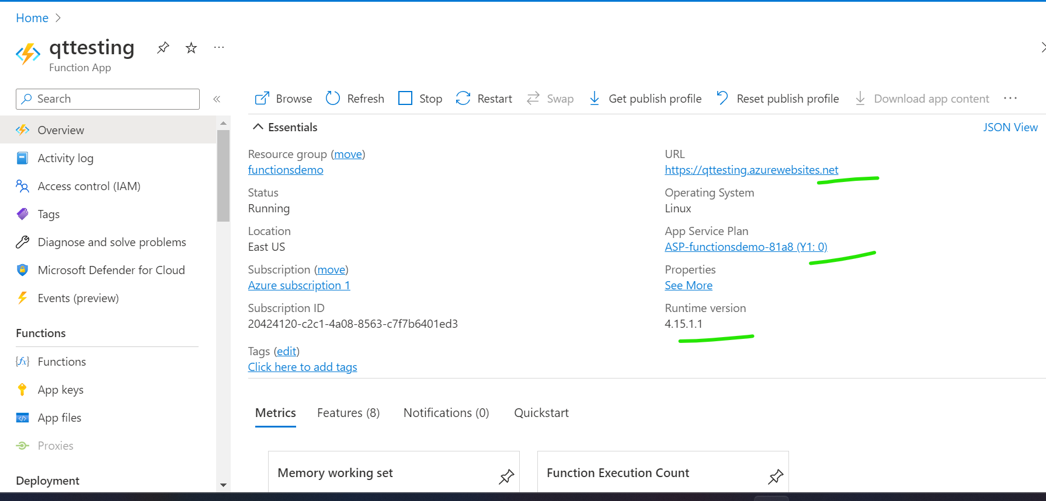
Task: Open the functionsdemo resource group link
Action: [x=286, y=170]
